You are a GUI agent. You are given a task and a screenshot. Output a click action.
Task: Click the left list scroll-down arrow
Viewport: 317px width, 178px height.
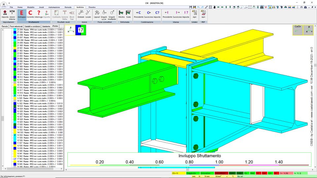pos(3,166)
